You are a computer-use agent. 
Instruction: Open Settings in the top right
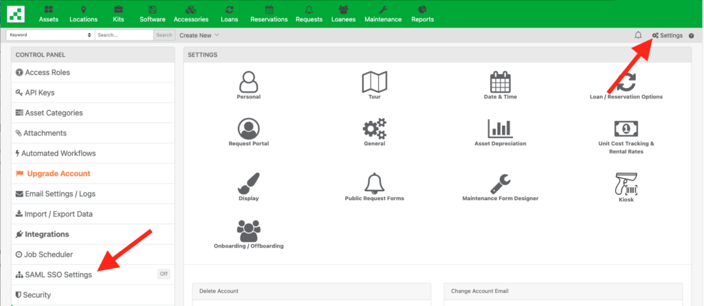[x=667, y=36]
